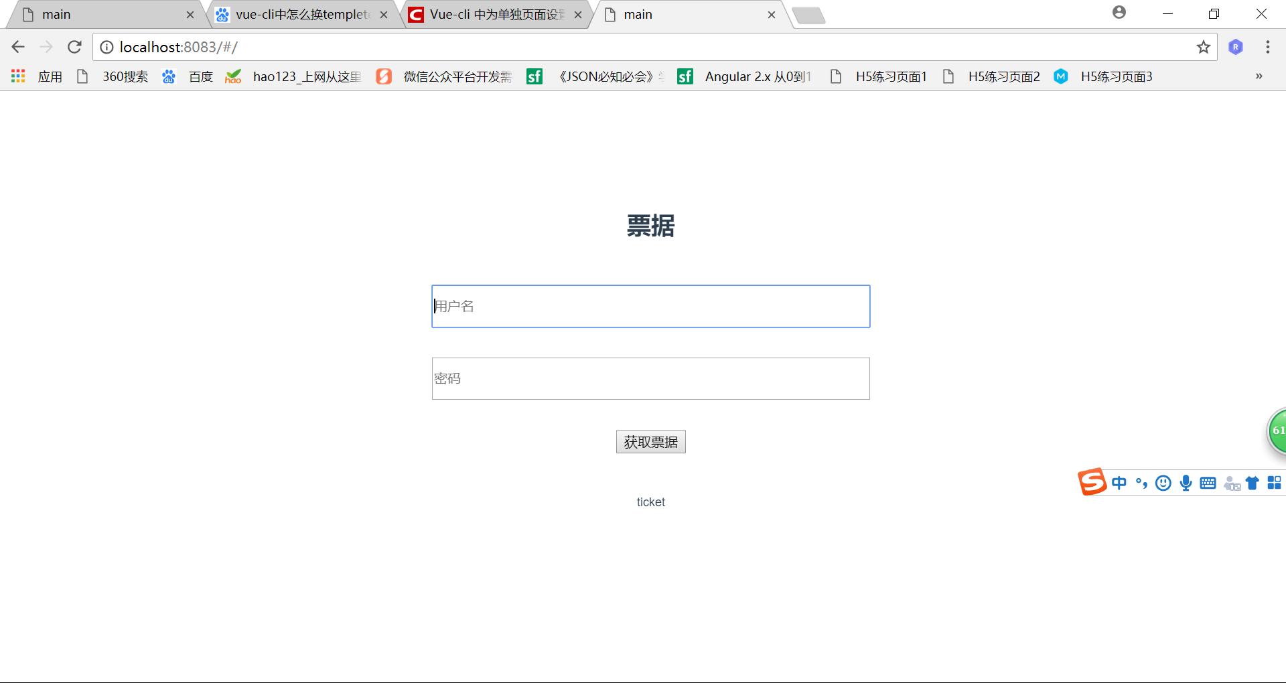Viewport: 1286px width, 683px height.
Task: Switch to the Vue-cli 中为单独页面设置 tab
Action: pyautogui.click(x=496, y=15)
